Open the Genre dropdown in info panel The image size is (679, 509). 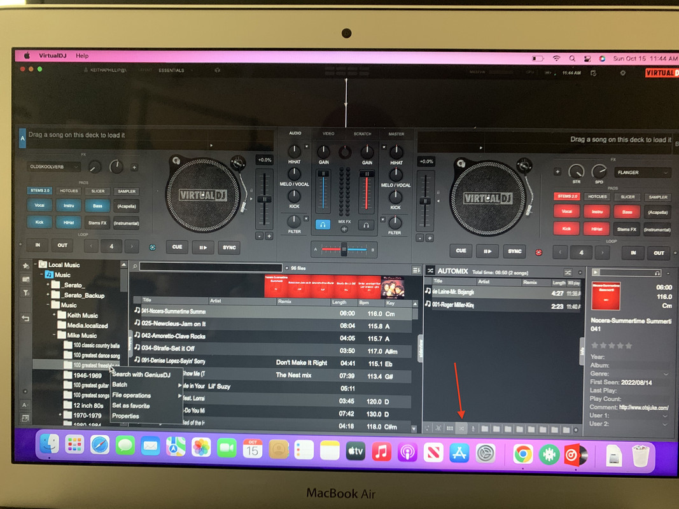(x=665, y=373)
